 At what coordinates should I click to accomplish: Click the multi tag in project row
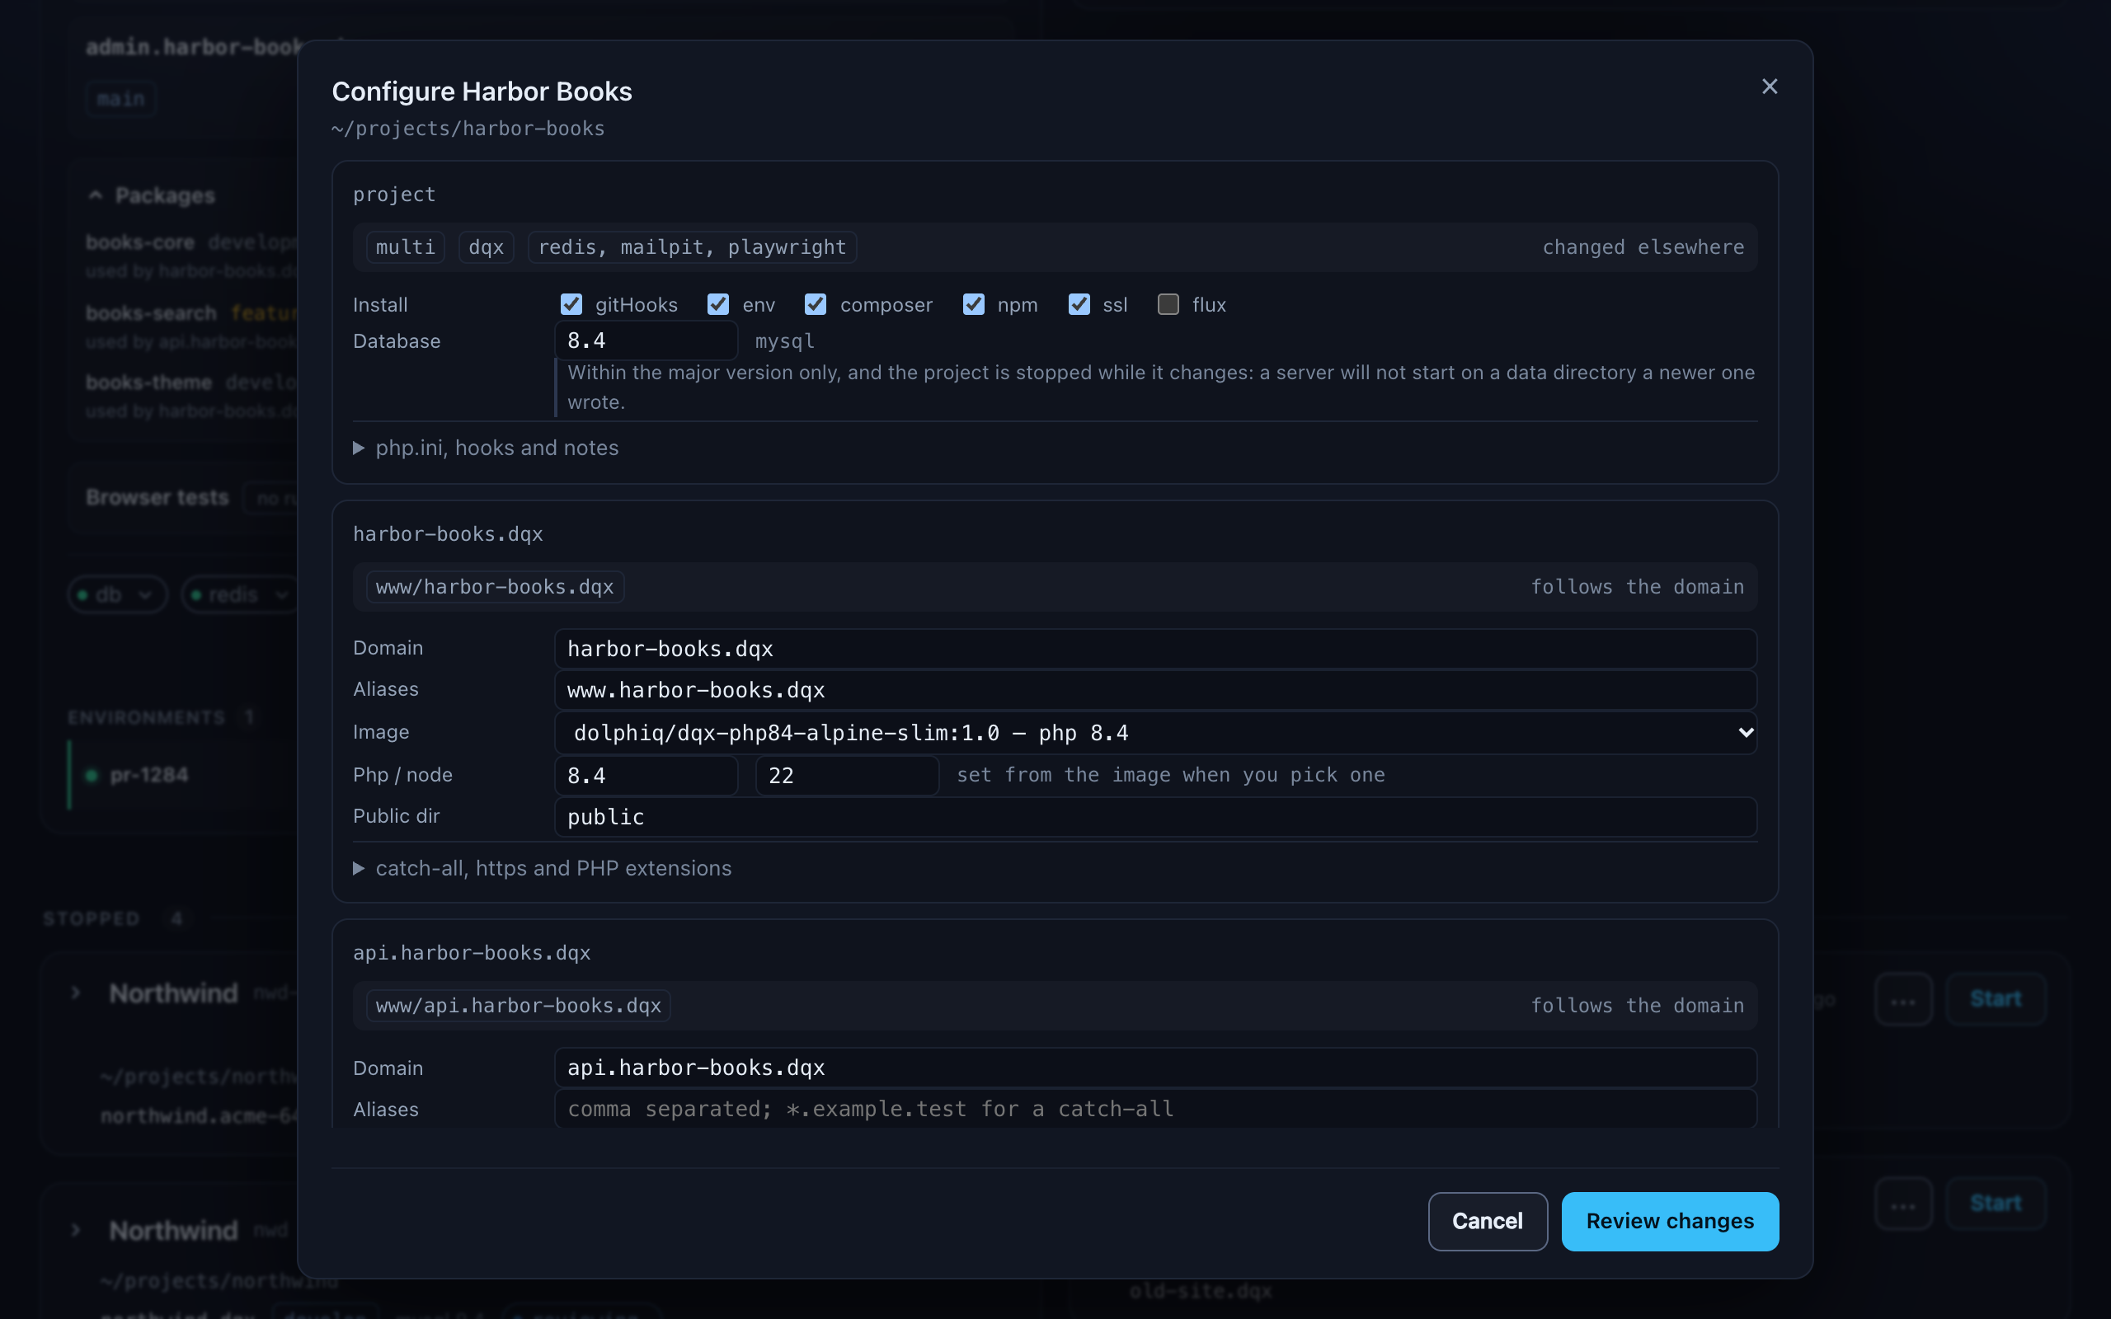pos(406,246)
